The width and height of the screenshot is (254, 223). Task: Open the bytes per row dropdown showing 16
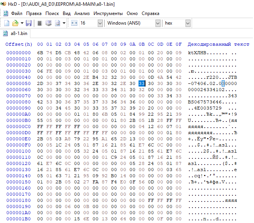tap(100, 23)
